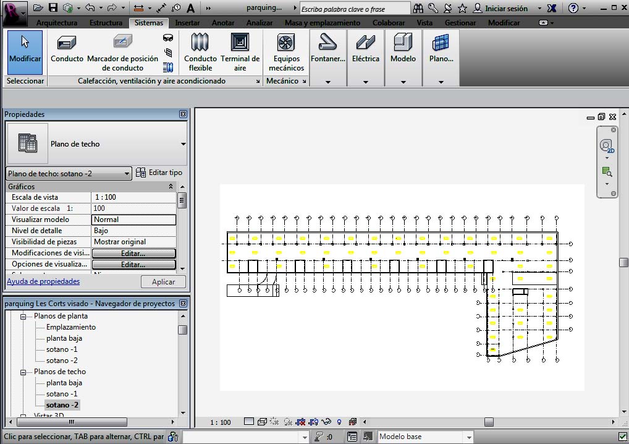Click the save disk icon
The height and width of the screenshot is (444, 629).
(x=53, y=8)
